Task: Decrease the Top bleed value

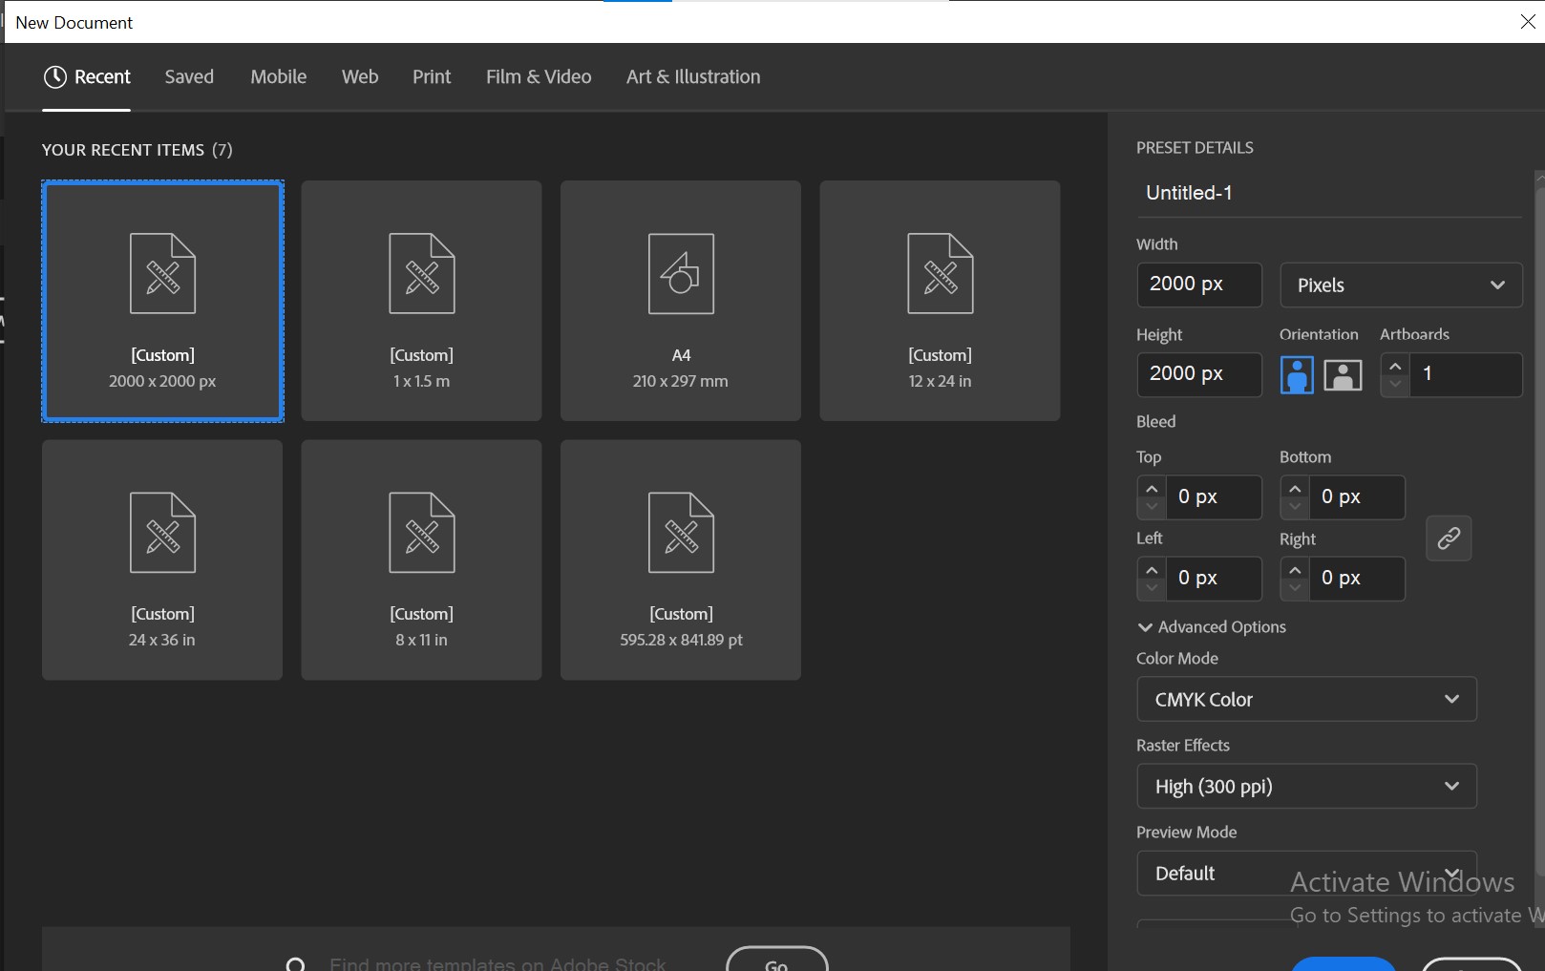Action: (x=1152, y=508)
